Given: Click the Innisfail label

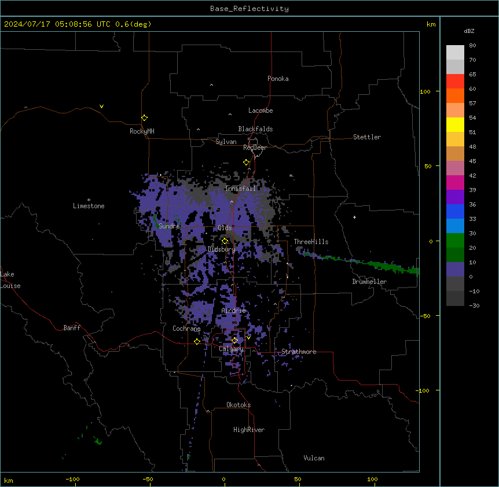Looking at the screenshot, I should (240, 189).
